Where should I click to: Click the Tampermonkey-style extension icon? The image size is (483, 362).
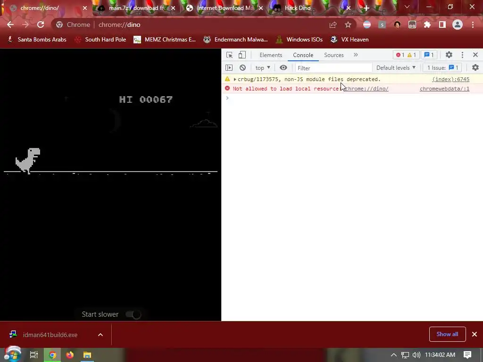(412, 25)
